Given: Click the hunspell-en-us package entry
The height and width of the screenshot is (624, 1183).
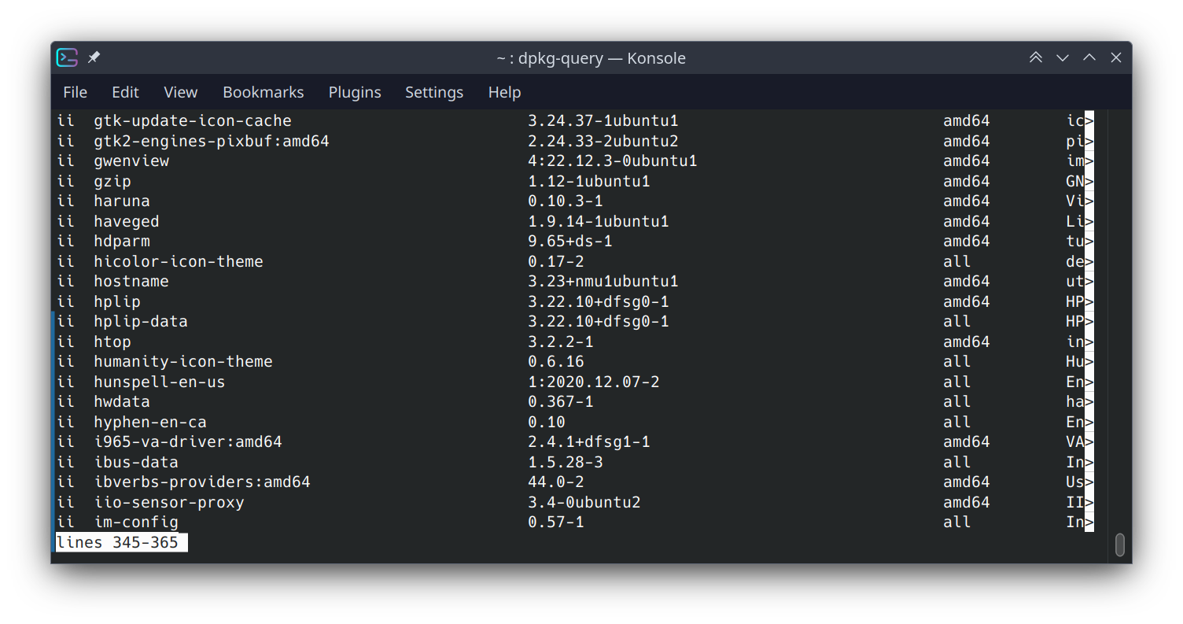Looking at the screenshot, I should click(159, 382).
